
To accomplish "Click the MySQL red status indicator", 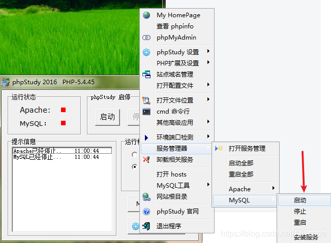I will (x=64, y=123).
